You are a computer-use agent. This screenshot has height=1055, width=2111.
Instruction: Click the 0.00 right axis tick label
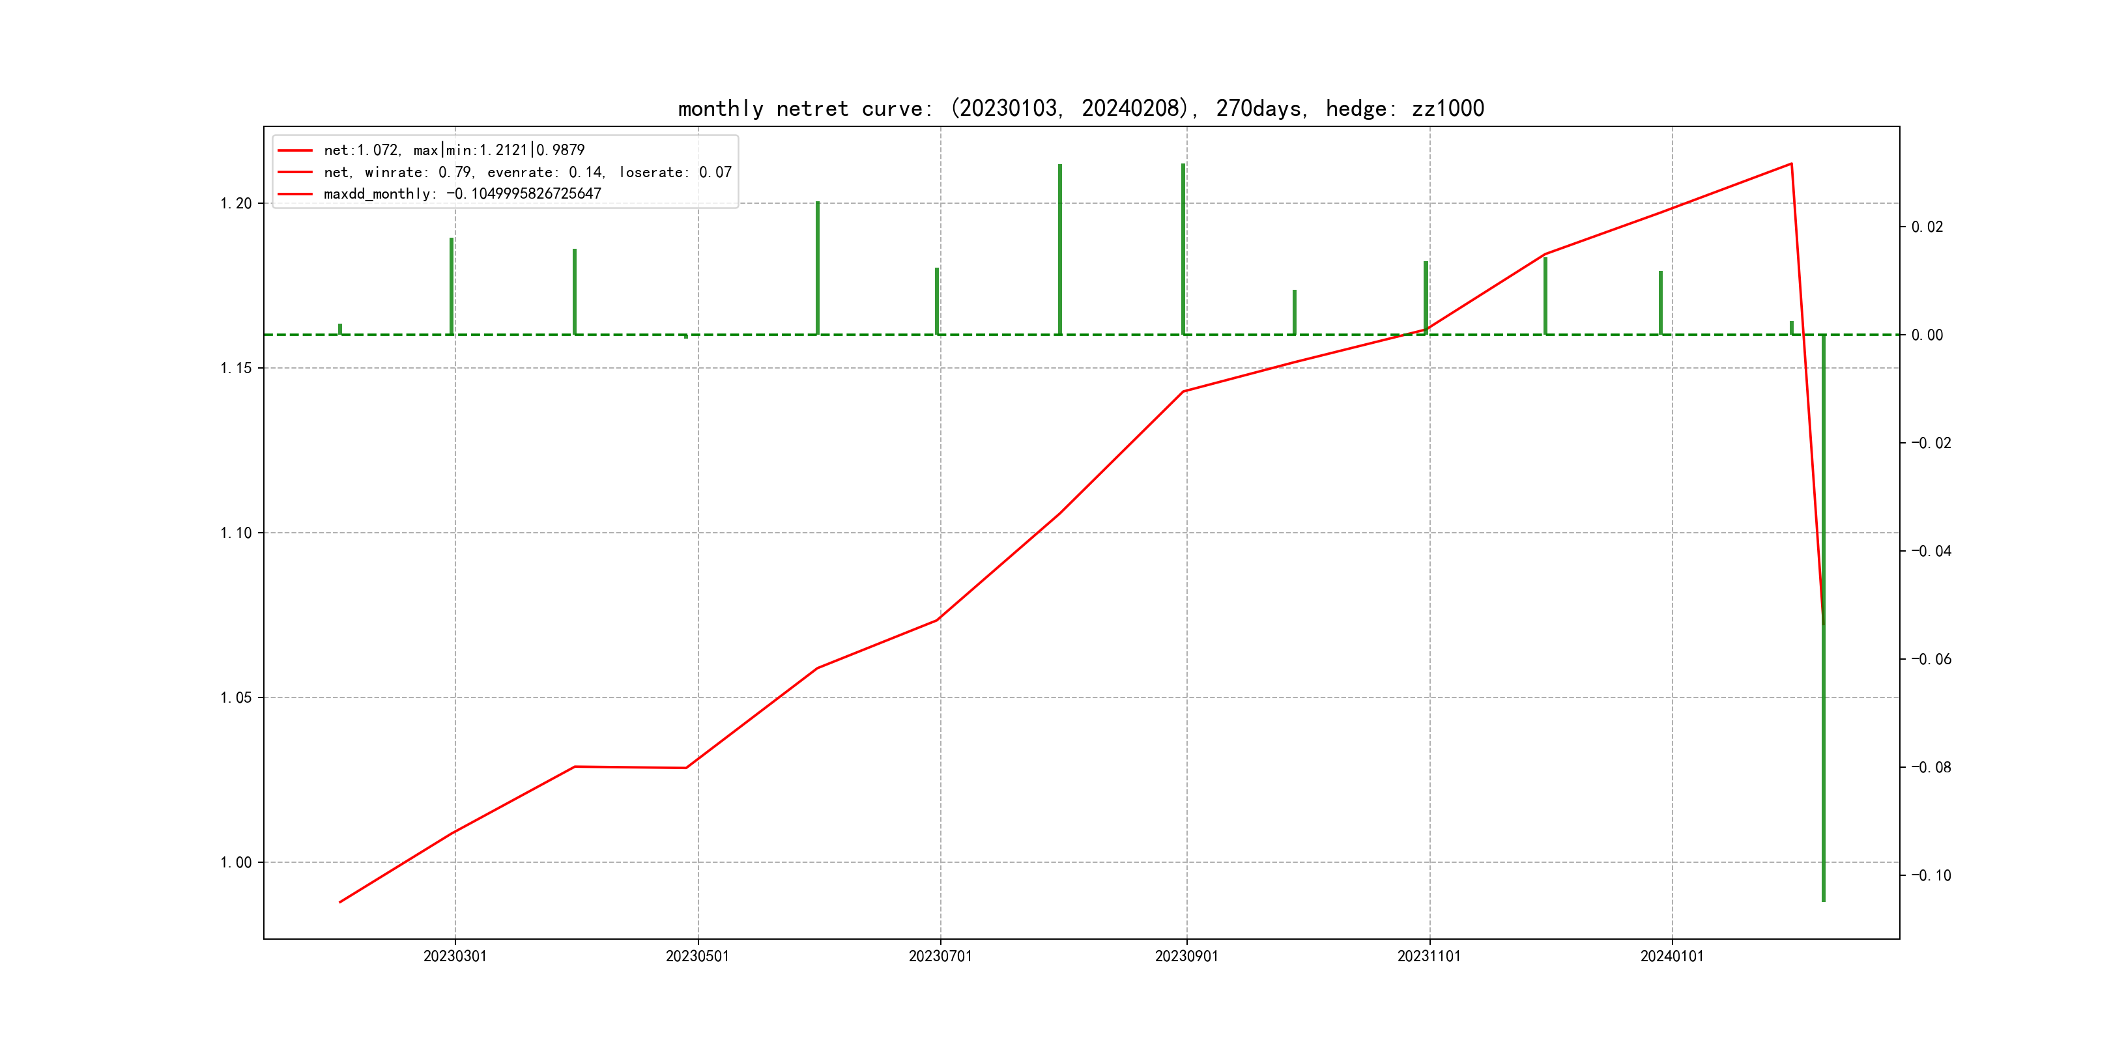(1927, 335)
